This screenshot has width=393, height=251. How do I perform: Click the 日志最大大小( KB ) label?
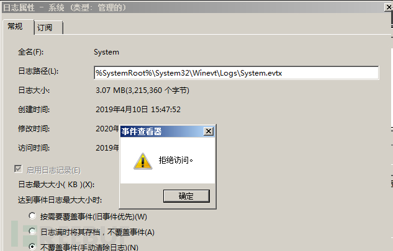(56, 185)
